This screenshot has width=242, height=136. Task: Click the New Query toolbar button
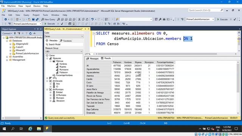(x=48, y=19)
